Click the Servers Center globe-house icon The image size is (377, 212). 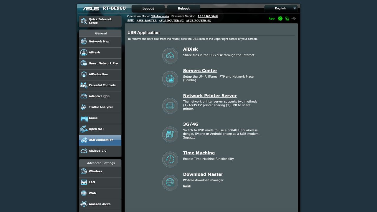click(170, 79)
